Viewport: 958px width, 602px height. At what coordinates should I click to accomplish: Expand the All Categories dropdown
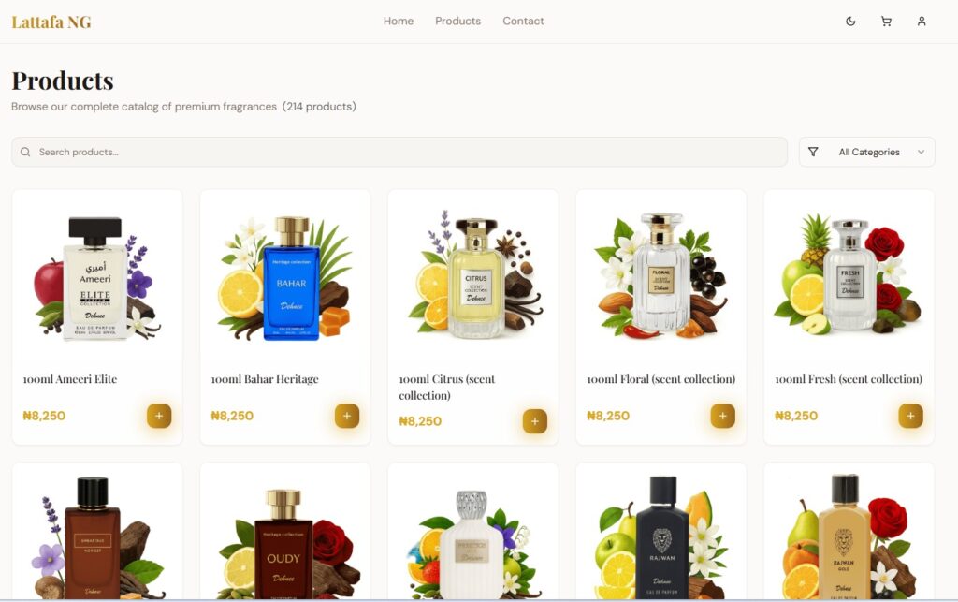pyautogui.click(x=867, y=152)
